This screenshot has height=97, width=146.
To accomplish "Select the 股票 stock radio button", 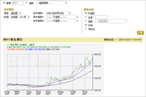I will [x=4, y=3].
